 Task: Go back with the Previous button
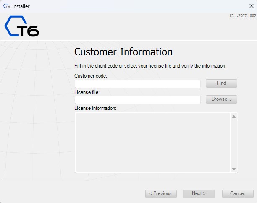pos(161,193)
